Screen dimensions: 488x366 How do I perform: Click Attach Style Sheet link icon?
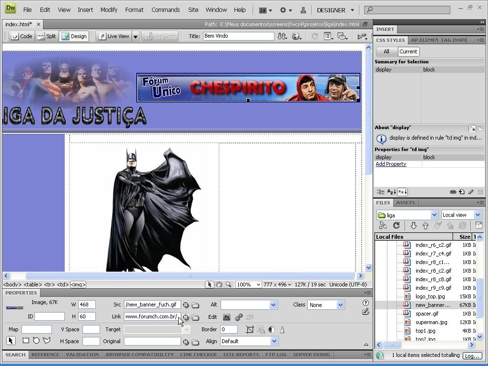pyautogui.click(x=453, y=192)
